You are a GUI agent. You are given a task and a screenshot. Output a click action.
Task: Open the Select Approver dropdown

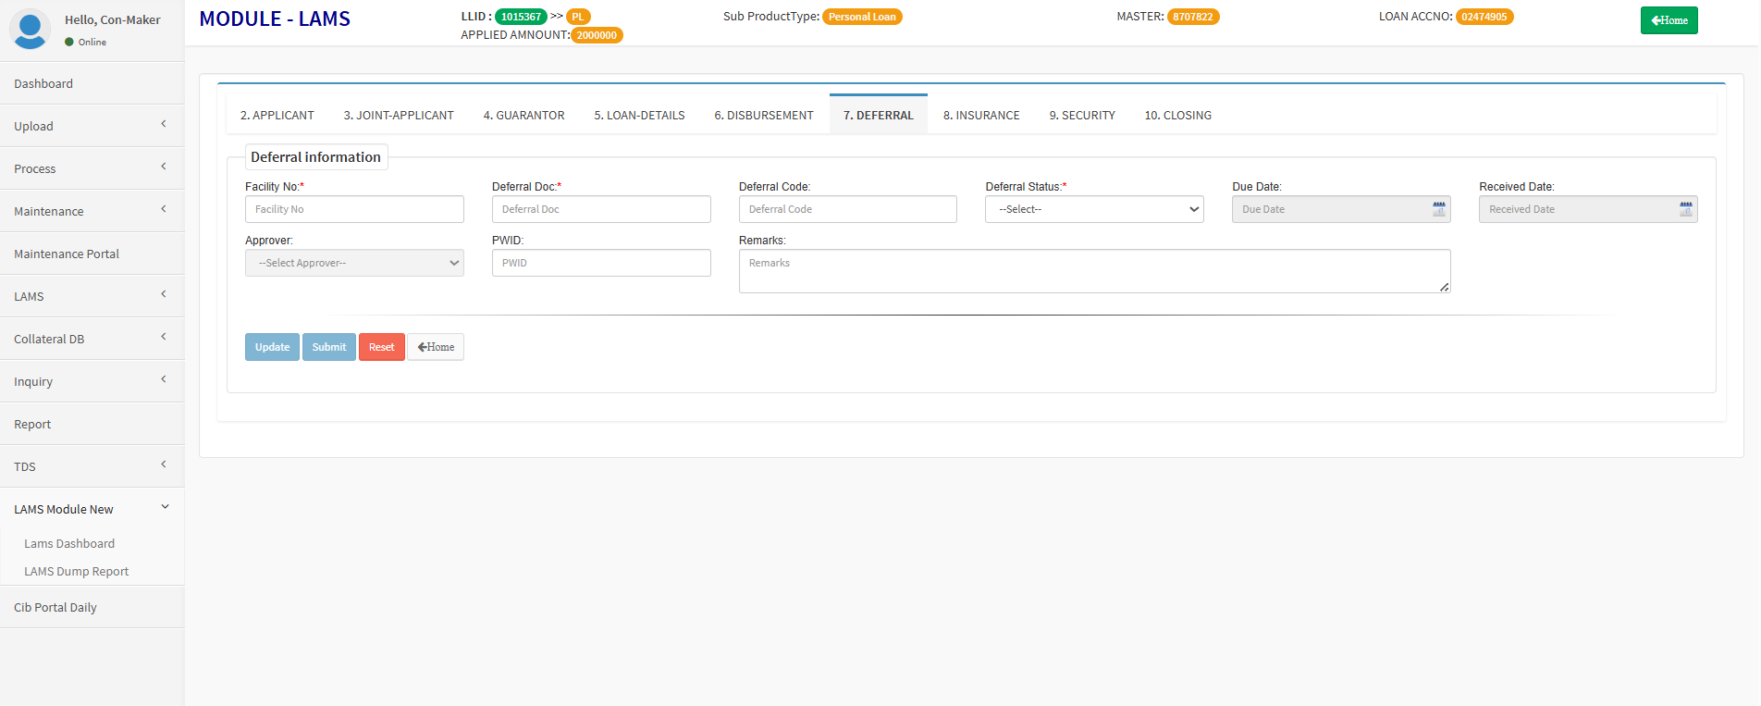[x=354, y=263]
